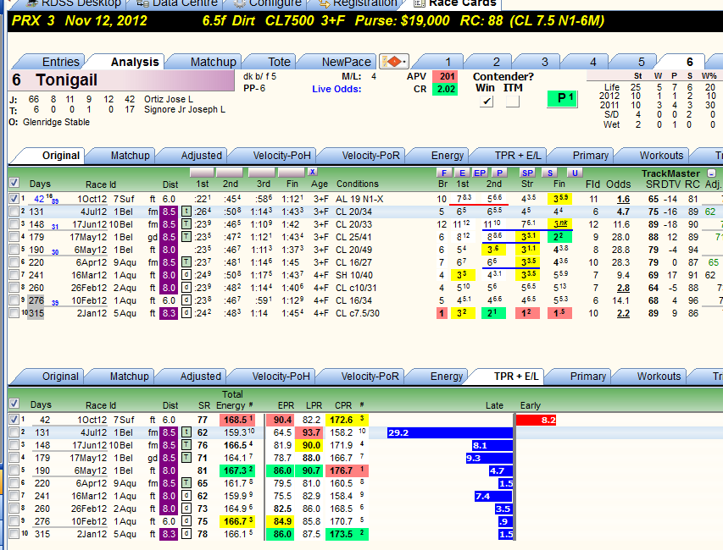Click the t marker in 4Jul12 TPR row
This screenshot has width=723, height=550.
click(x=186, y=432)
